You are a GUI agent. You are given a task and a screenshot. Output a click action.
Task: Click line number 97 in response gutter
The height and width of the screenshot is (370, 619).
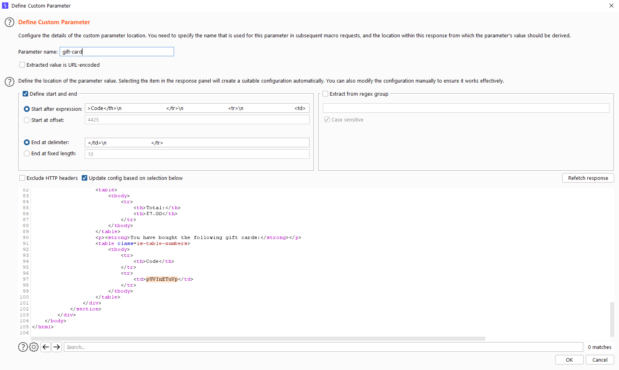pos(26,279)
